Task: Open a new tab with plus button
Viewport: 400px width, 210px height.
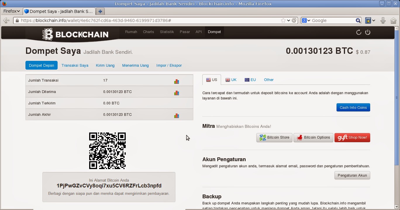Action: 100,11
